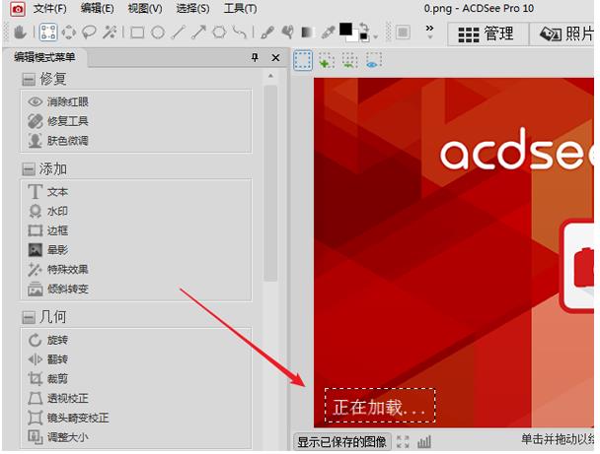This screenshot has height=454, width=600.
Task: Open 倾斜转变 tilt-shift tool
Action: (58, 290)
